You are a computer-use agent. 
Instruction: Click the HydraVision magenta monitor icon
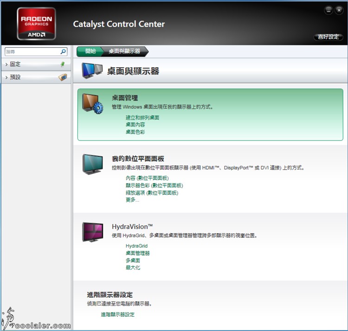pyautogui.click(x=93, y=232)
